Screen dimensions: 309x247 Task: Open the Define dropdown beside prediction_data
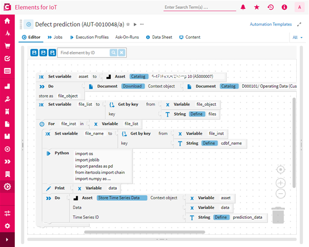(x=221, y=217)
